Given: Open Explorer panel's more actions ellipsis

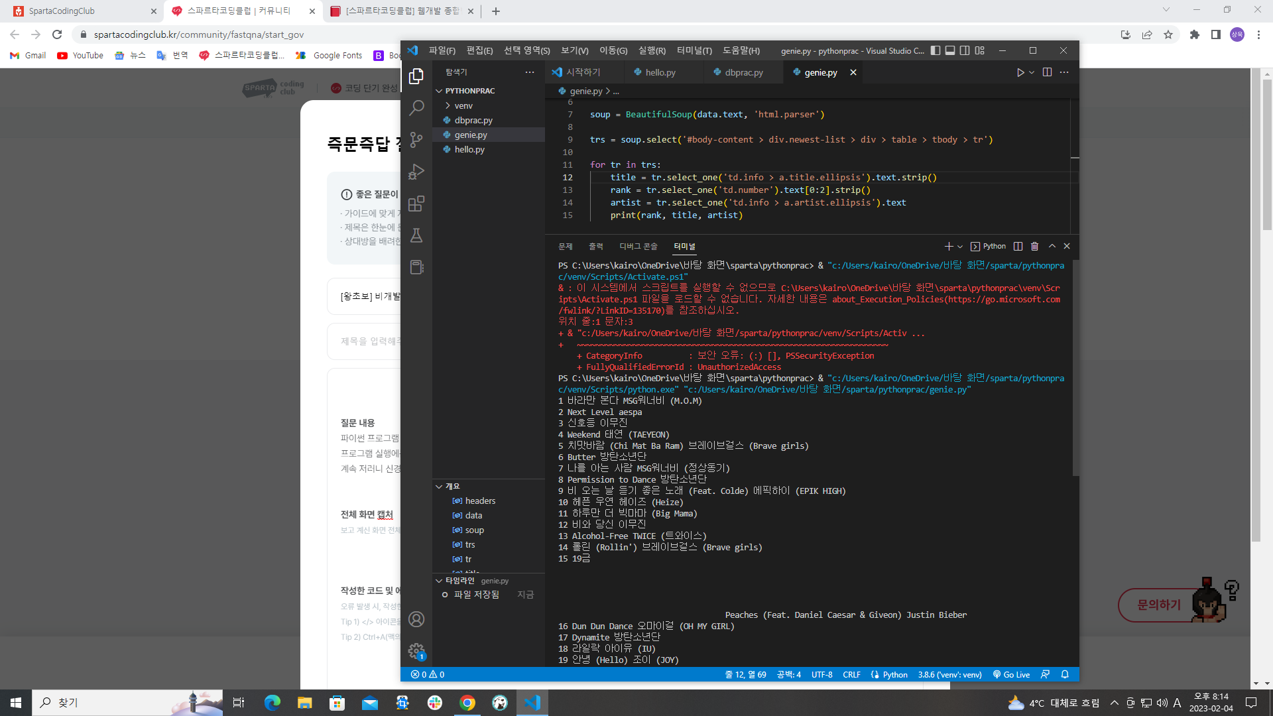Looking at the screenshot, I should [530, 72].
